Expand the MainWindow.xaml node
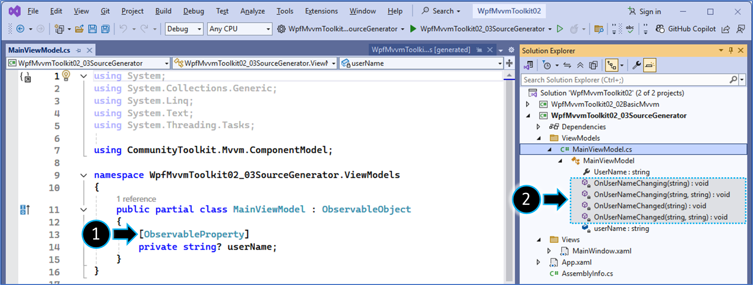753x285 pixels. (x=549, y=251)
